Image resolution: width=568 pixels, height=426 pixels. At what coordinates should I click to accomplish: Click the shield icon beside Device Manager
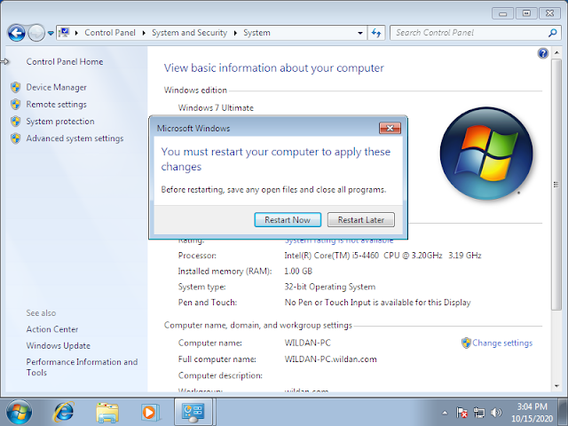coord(16,87)
